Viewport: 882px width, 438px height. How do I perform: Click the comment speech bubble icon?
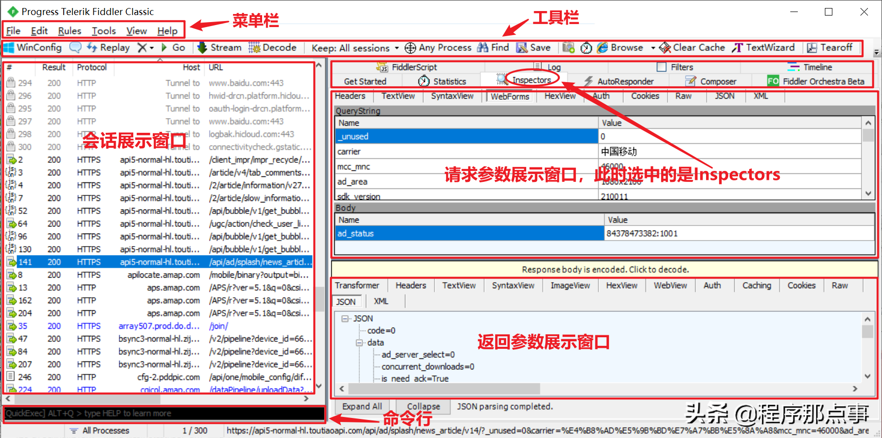click(75, 48)
